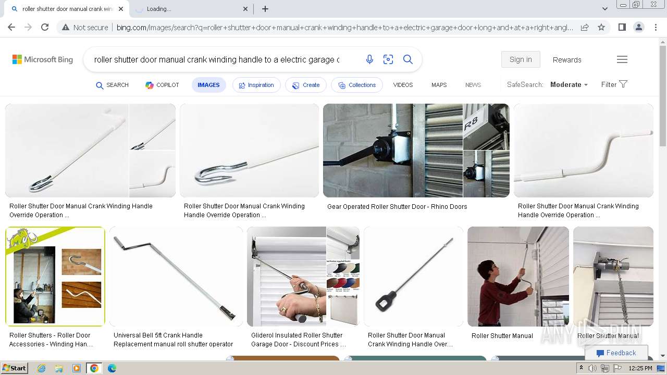
Task: Click the volume speaker tray icon
Action: tap(593, 368)
